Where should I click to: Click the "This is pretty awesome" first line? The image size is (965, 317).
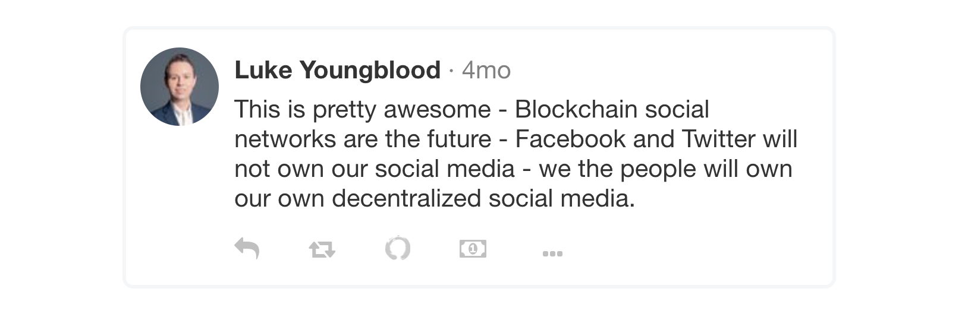[x=472, y=110]
